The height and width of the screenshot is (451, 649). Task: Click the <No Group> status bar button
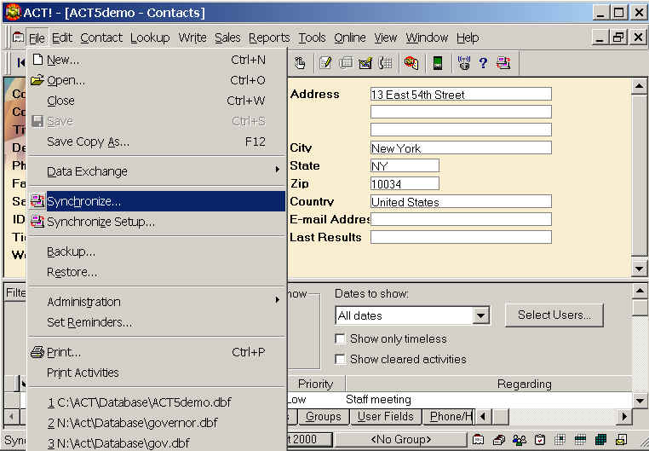pyautogui.click(x=400, y=439)
